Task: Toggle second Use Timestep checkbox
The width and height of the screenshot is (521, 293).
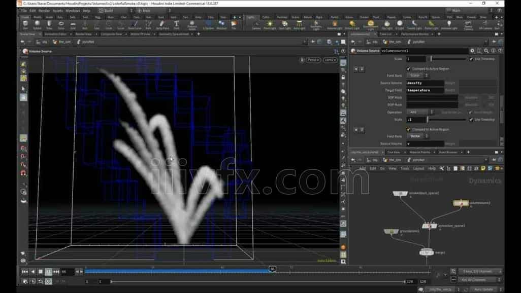Action: tap(471, 120)
